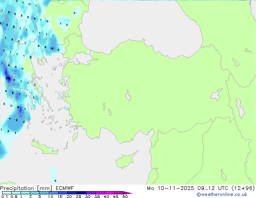Pick the 15–20 mm legend color swatch
Screen dimensions: 256x198
pos(63,193)
